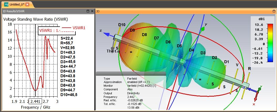The image size is (277, 112).
Task: Maximize the 1D Results\VSWR panel
Action: coord(88,11)
